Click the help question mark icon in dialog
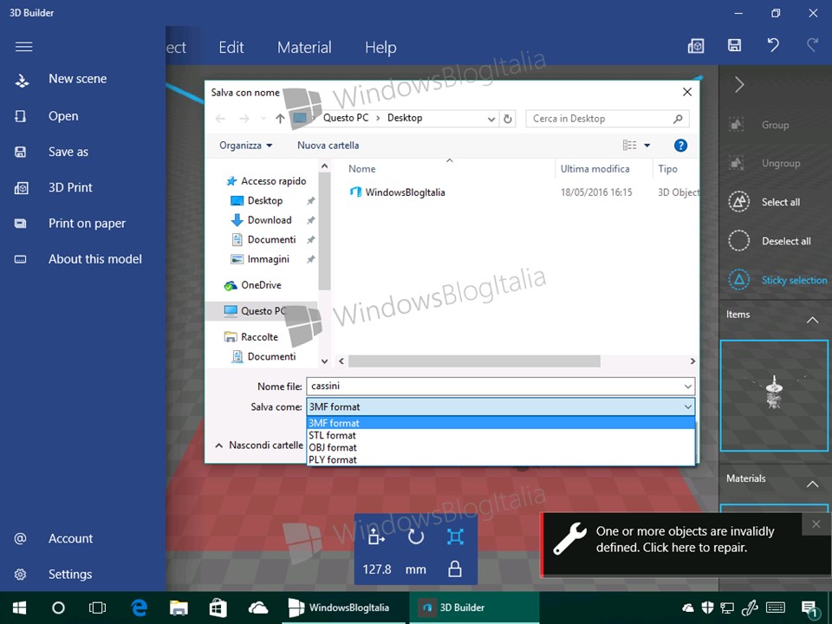The image size is (832, 624). coord(680,146)
